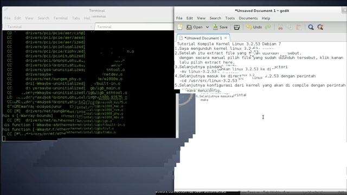Click text 'lalu pilih extract here.'
The height and width of the screenshot is (195, 347).
click(x=206, y=62)
